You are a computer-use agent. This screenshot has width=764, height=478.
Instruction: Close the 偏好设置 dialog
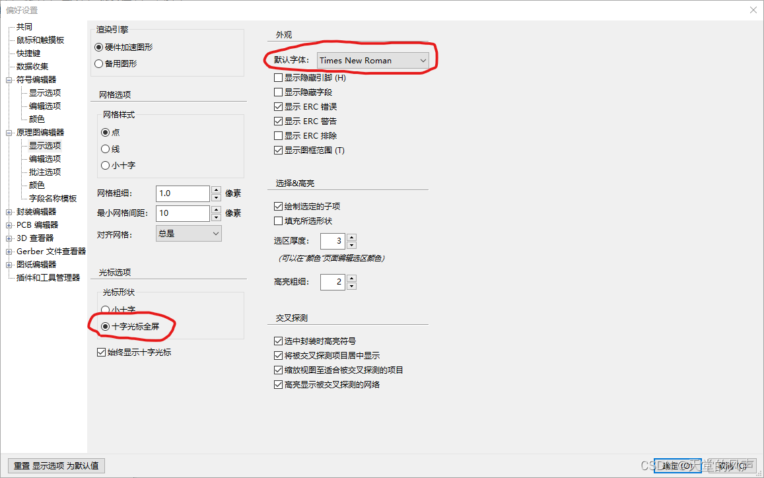(753, 10)
